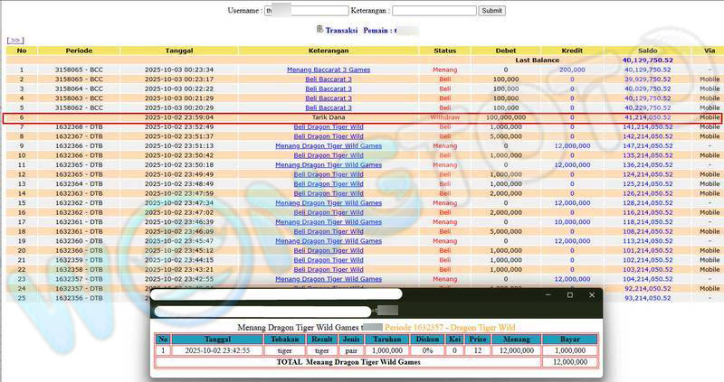724x382 pixels.
Task: Click the 10,000,000 Kredit link in row 17
Action: pos(571,221)
